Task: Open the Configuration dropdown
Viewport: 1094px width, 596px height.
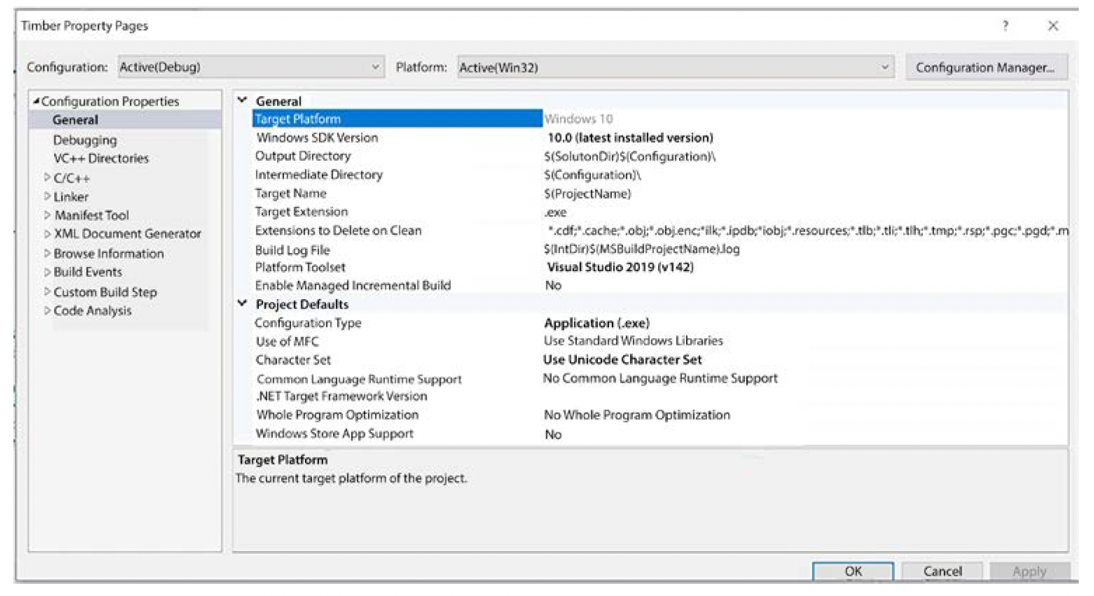Action: point(251,67)
